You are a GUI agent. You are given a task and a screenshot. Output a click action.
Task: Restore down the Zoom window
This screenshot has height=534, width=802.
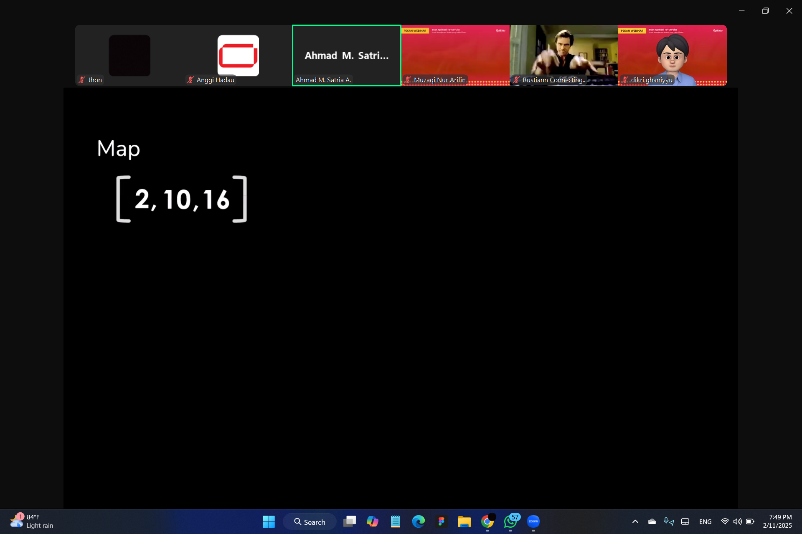(765, 11)
